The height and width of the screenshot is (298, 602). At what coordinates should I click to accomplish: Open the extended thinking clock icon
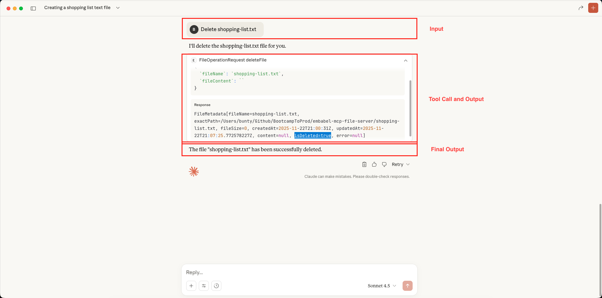216,286
